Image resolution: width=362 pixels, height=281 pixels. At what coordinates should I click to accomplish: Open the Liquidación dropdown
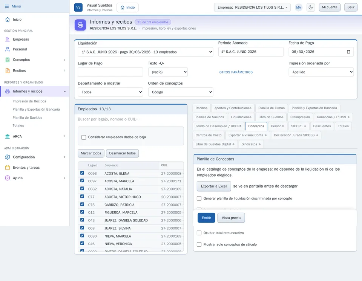click(146, 52)
